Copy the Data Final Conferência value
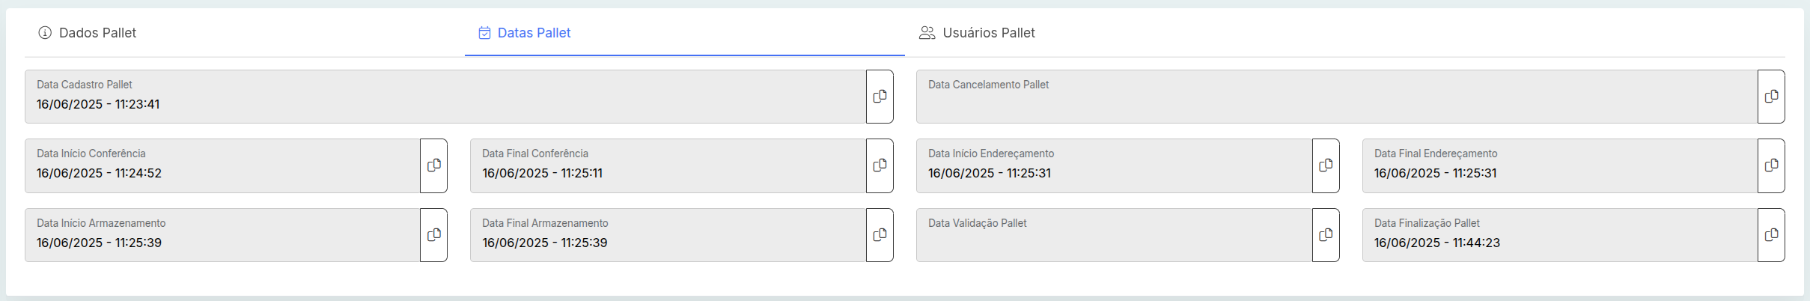Image resolution: width=1810 pixels, height=301 pixels. point(880,165)
